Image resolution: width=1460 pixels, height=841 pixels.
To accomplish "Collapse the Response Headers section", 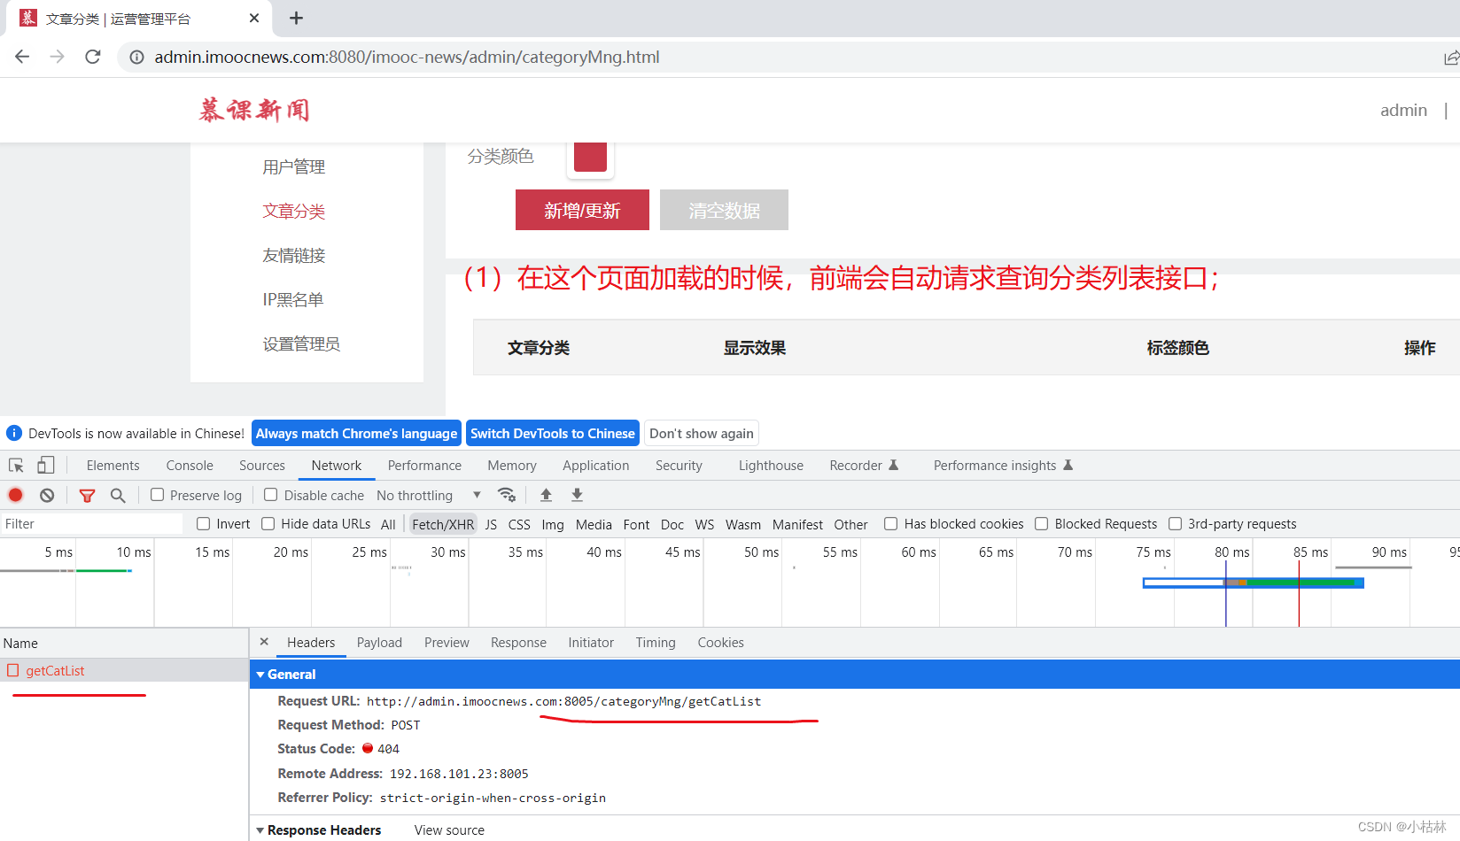I will (260, 829).
